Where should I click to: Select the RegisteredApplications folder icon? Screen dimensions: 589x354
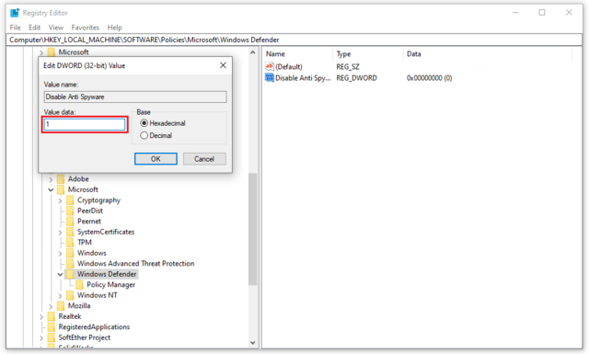(52, 326)
